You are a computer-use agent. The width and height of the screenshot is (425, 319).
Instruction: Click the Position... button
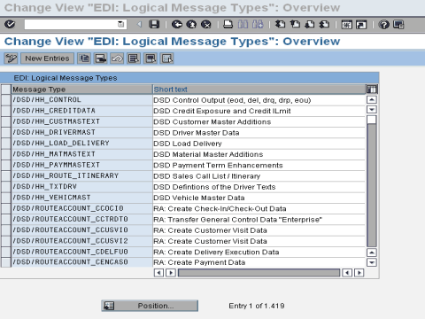coord(150,306)
